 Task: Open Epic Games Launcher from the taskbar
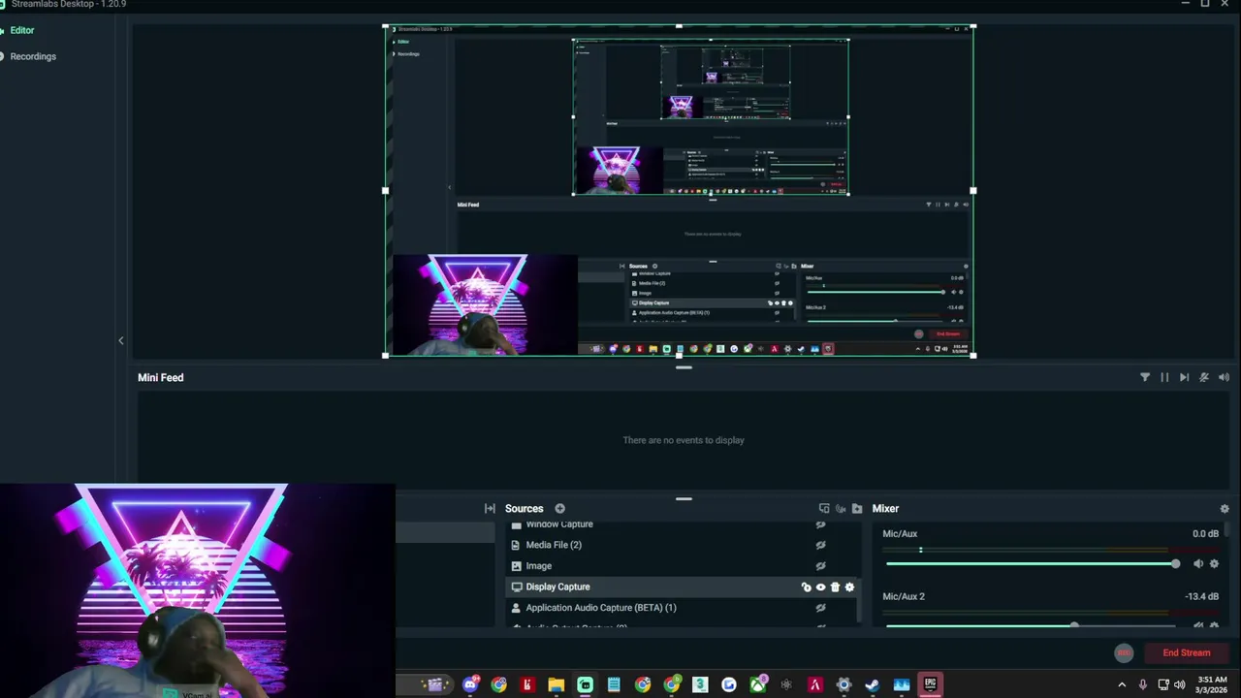tap(930, 684)
